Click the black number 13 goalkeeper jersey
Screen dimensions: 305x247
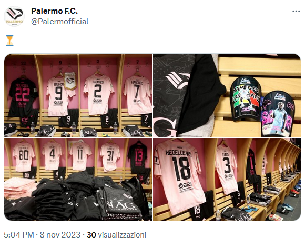(x=138, y=157)
